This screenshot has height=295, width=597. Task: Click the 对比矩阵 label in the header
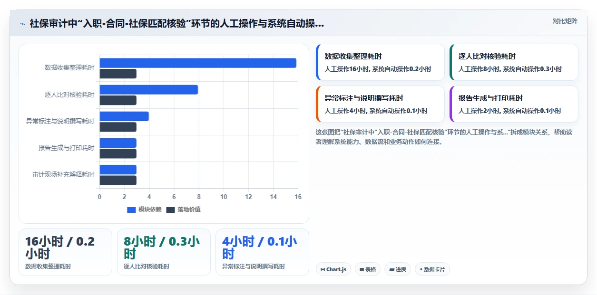[x=565, y=21]
